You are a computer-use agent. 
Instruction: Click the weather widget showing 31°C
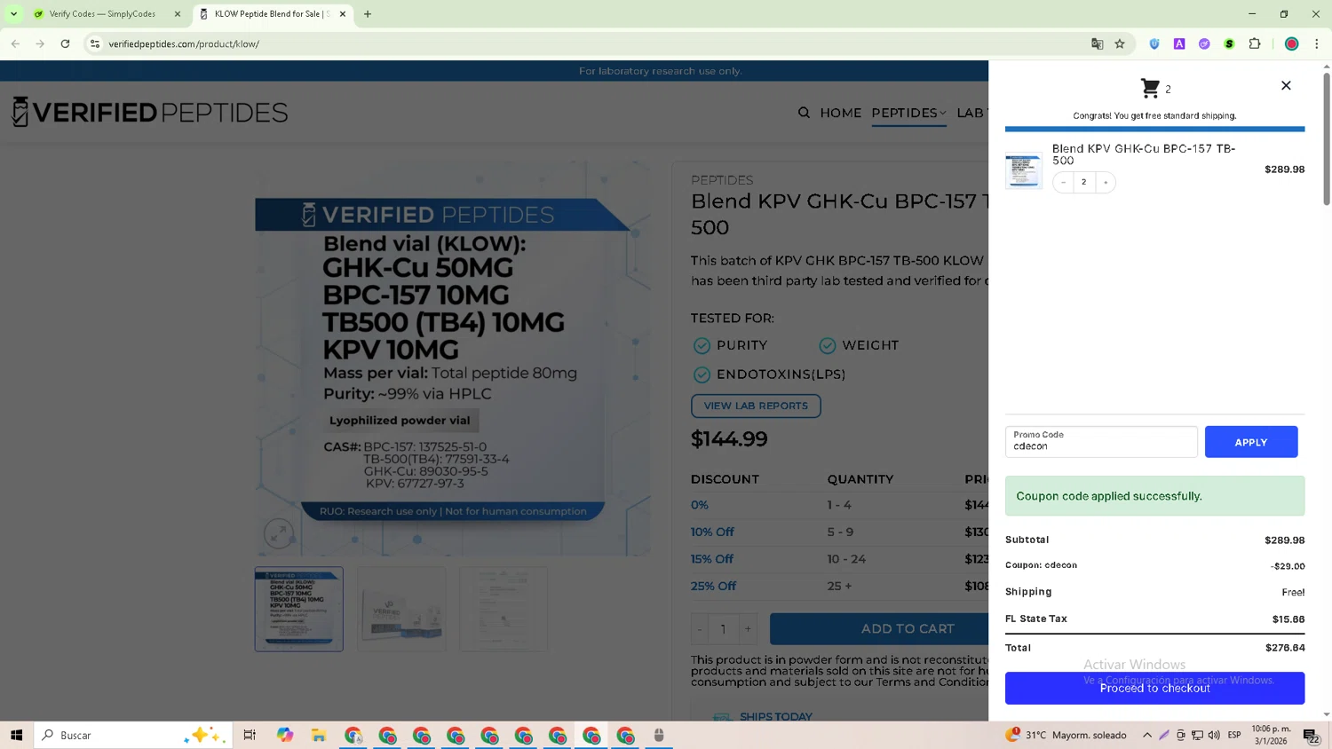pyautogui.click(x=1066, y=735)
